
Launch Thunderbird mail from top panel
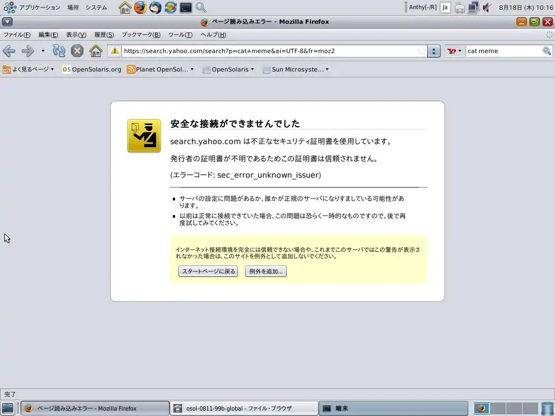(156, 8)
